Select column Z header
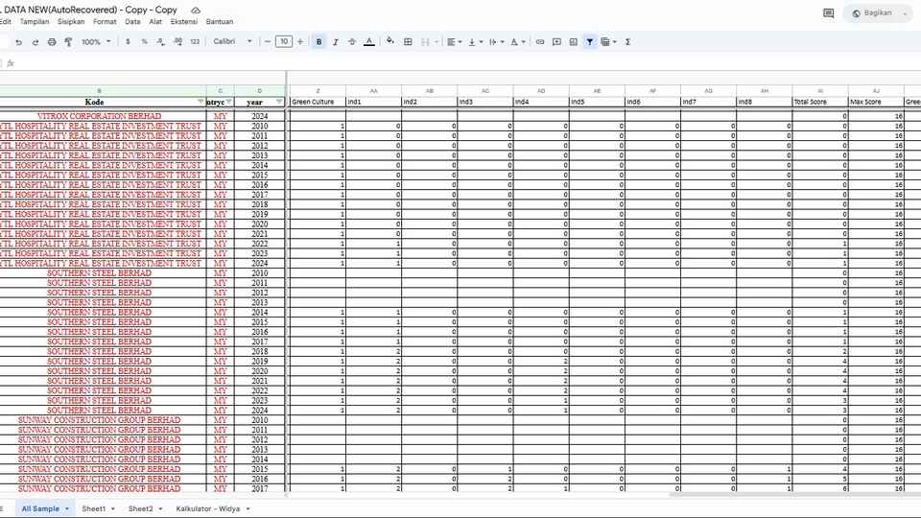 318,91
